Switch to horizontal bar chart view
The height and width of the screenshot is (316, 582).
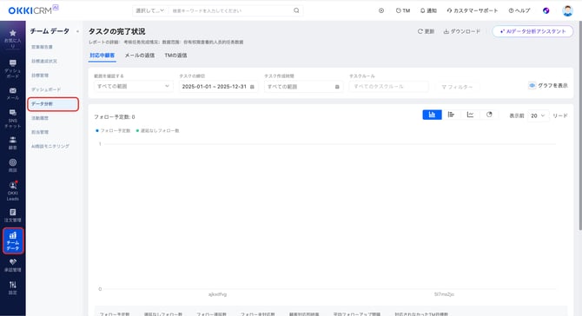click(451, 115)
